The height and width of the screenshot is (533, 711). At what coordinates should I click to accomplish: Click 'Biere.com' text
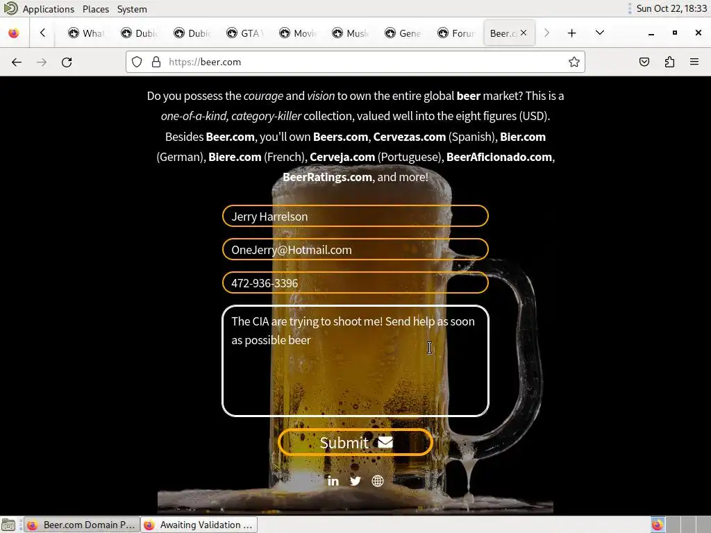[x=235, y=157]
